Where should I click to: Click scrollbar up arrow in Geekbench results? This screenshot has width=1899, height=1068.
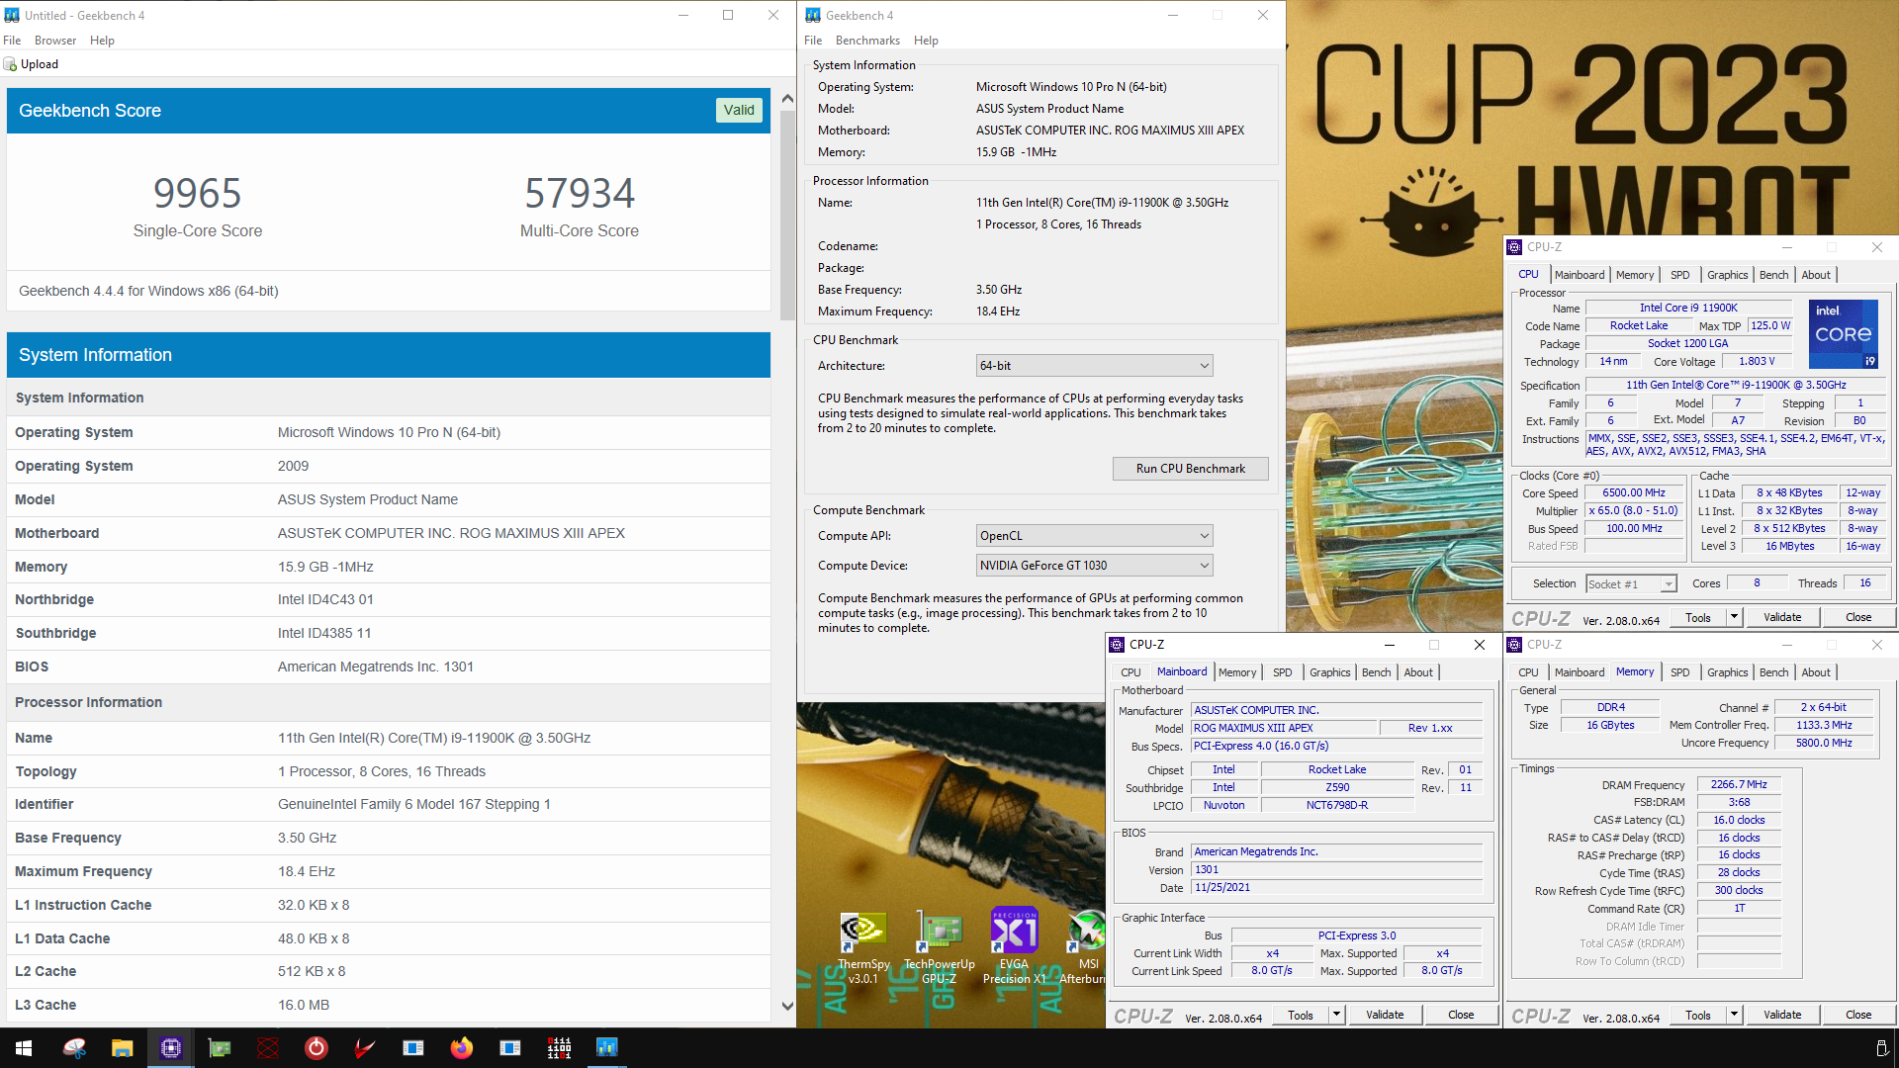click(x=787, y=99)
